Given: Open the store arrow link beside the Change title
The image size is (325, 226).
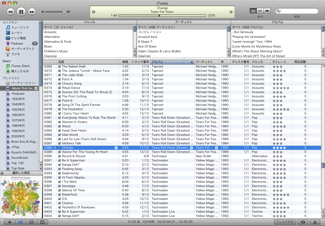Looking at the screenshot, I should pos(116,148).
